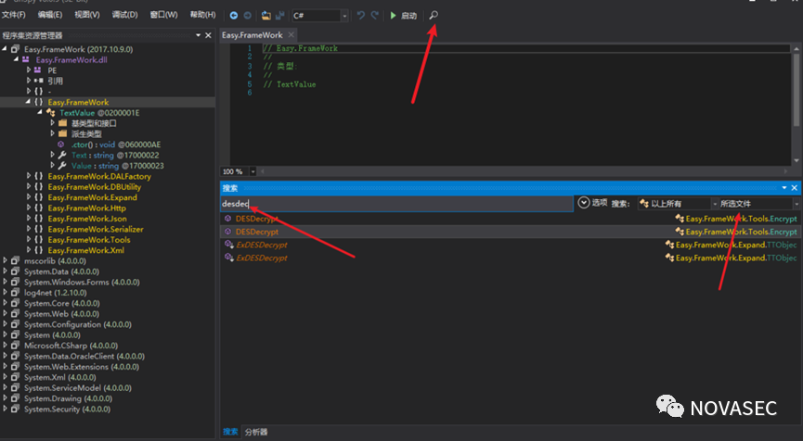The height and width of the screenshot is (441, 803).
Task: Open the 帮助(H) menu
Action: click(x=202, y=15)
